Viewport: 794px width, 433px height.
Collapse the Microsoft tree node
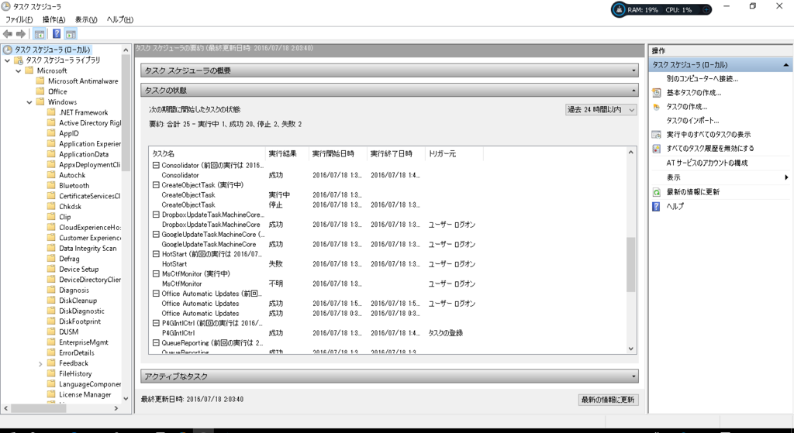coord(19,70)
